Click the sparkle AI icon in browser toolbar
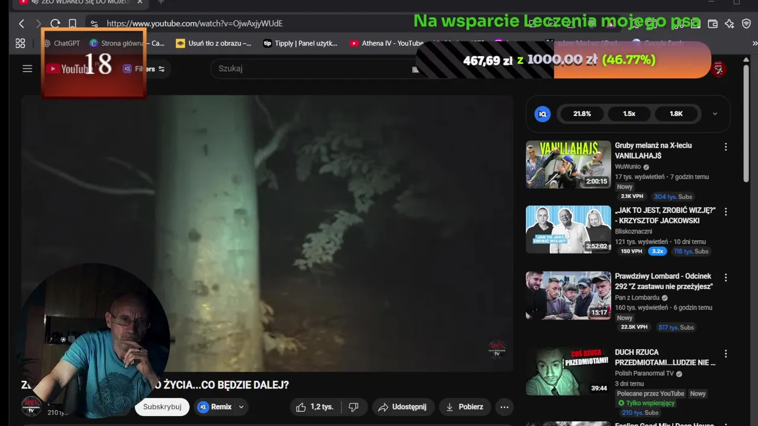The width and height of the screenshot is (758, 426). click(x=730, y=24)
